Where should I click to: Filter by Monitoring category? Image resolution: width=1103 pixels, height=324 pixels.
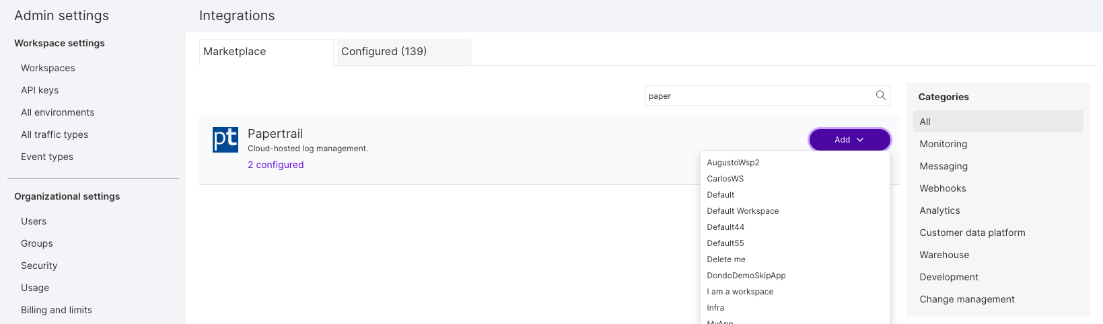943,144
